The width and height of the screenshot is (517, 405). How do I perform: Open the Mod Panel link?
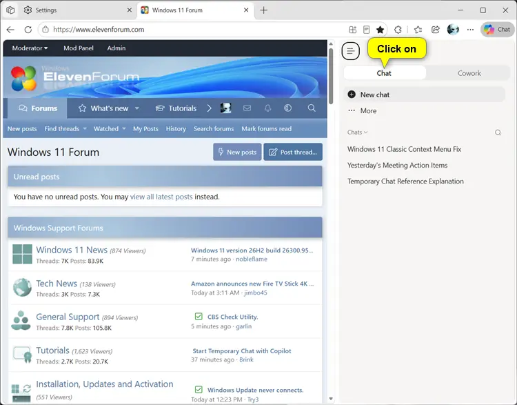tap(79, 48)
